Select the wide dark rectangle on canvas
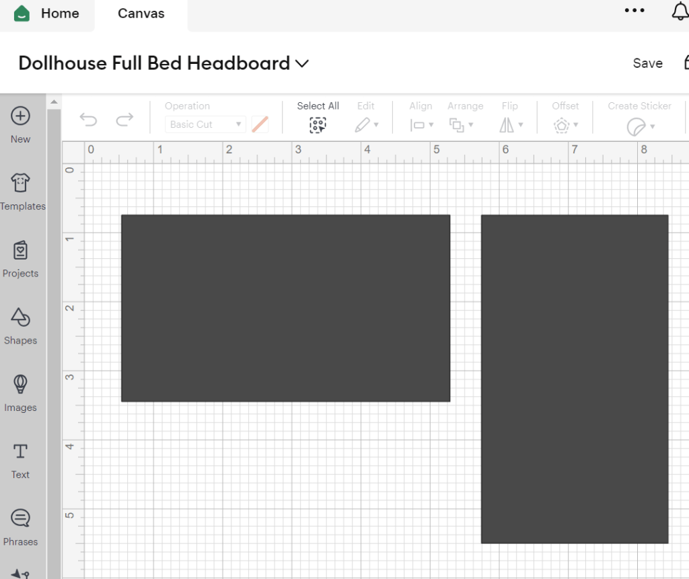Screen dimensions: 689x579 point(285,308)
